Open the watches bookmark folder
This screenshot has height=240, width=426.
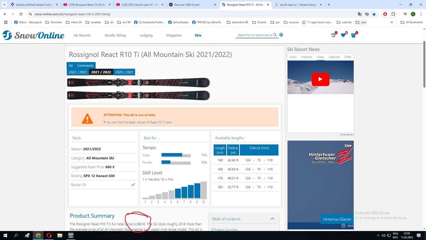click(344, 22)
